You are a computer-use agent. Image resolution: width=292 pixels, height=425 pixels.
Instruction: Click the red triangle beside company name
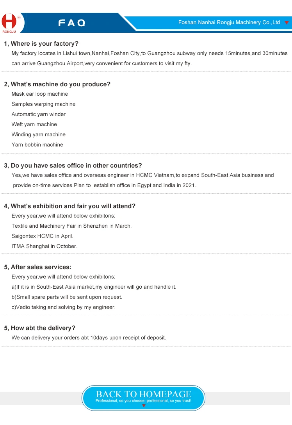287,23
